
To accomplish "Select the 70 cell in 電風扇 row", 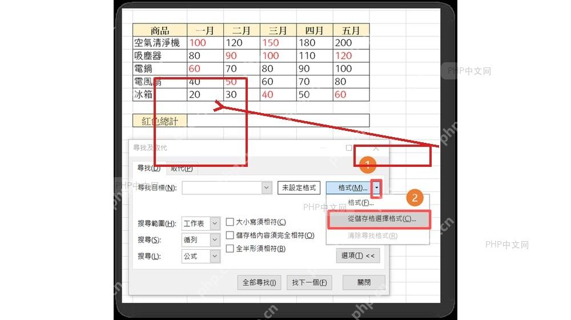I will coord(315,81).
